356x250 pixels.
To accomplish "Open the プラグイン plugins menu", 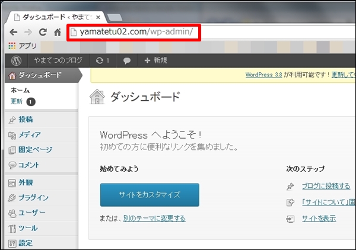I will [x=34, y=198].
